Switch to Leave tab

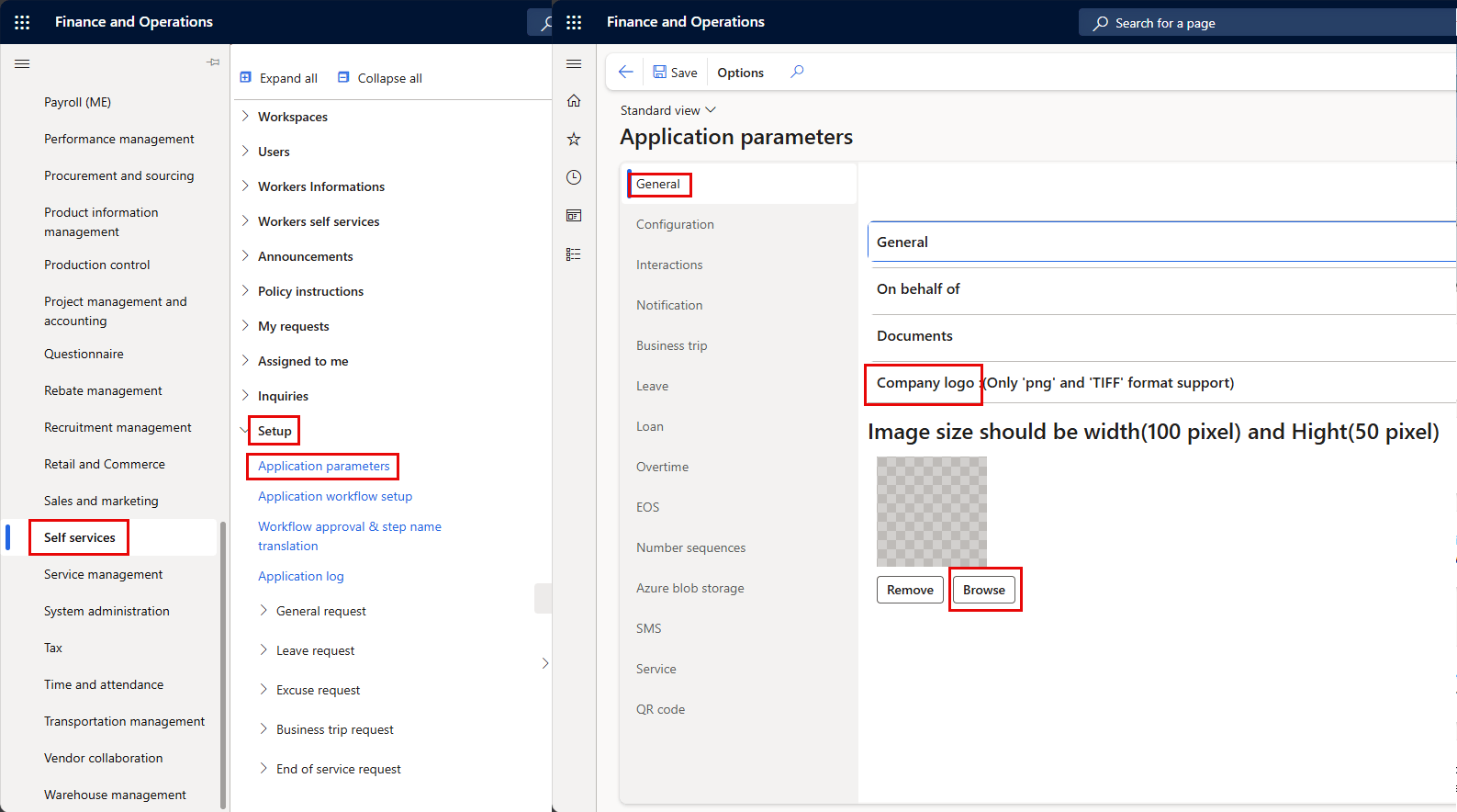[738, 386]
